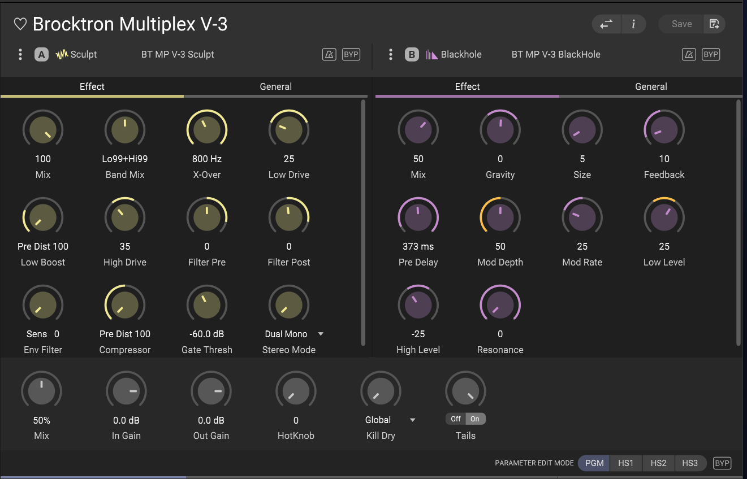This screenshot has width=747, height=479.
Task: Open the info panel with the i icon
Action: pyautogui.click(x=633, y=24)
